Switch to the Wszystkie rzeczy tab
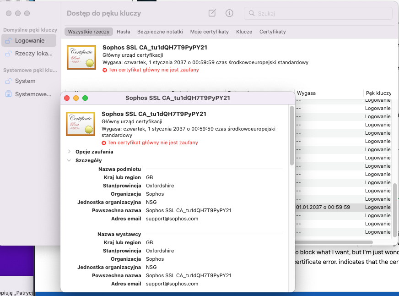Screen dimensions: 399x296 pos(89,32)
